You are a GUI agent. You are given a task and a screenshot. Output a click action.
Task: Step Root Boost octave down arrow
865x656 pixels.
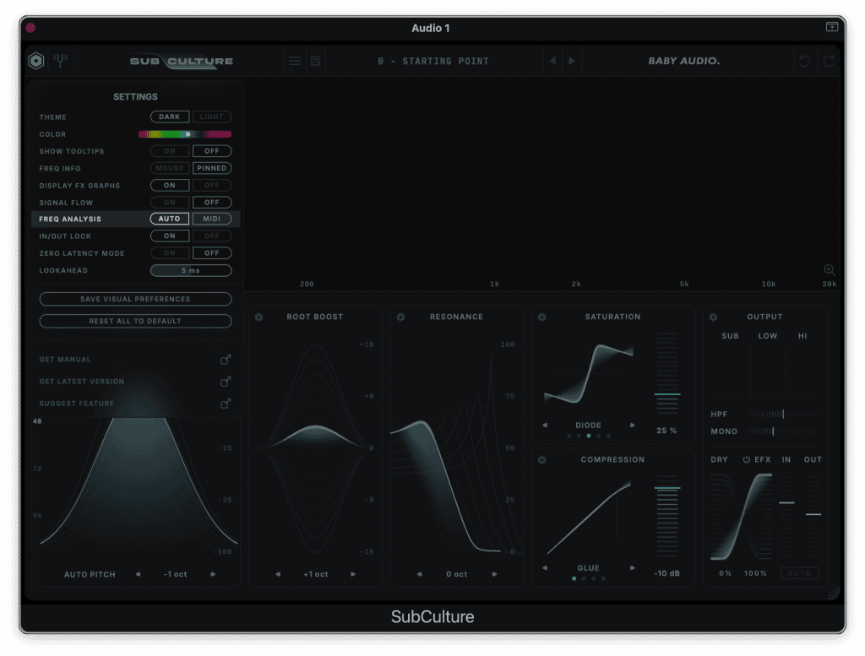click(x=277, y=574)
